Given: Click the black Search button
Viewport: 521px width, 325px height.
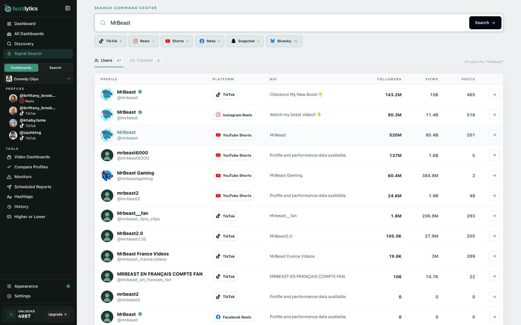Looking at the screenshot, I should point(485,23).
